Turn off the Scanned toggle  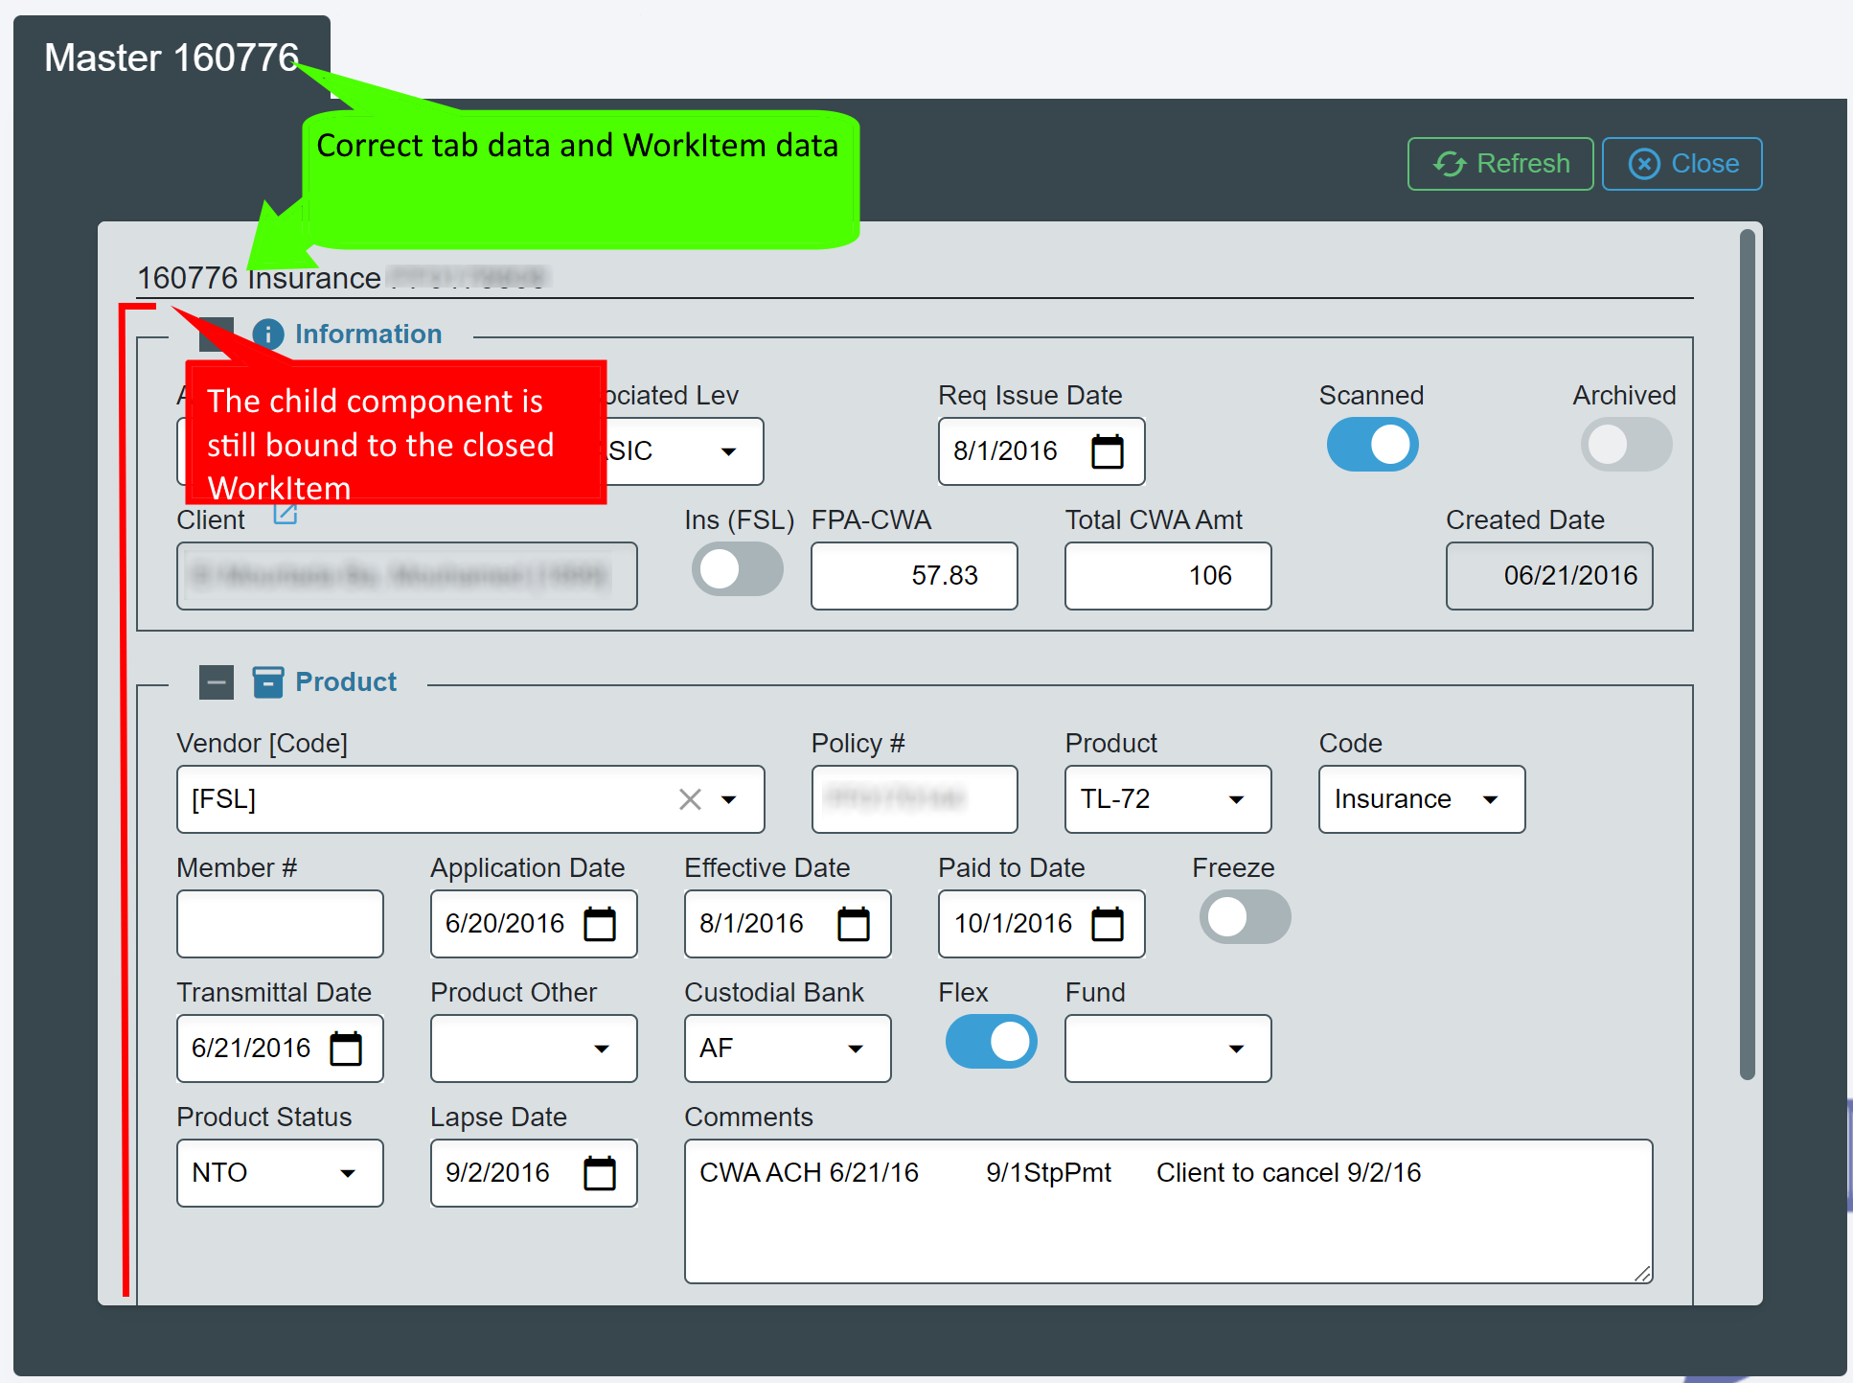1372,445
